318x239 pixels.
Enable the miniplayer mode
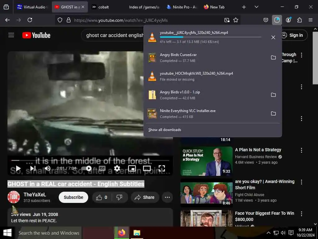point(132,168)
